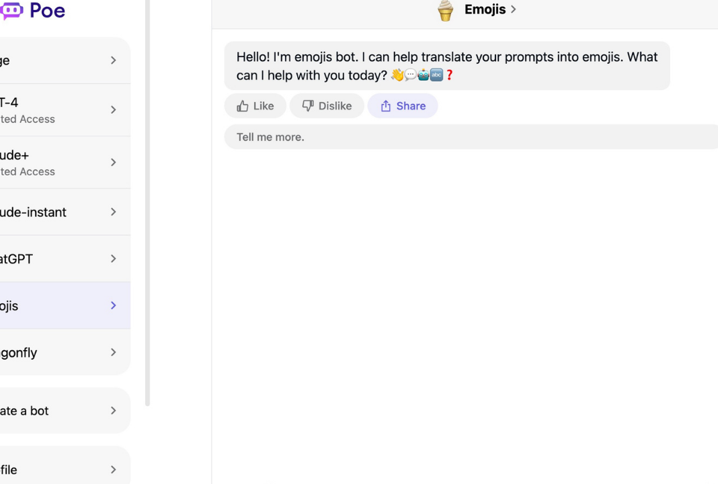Open the ChatGPT sidebar entry arrow

(114, 259)
